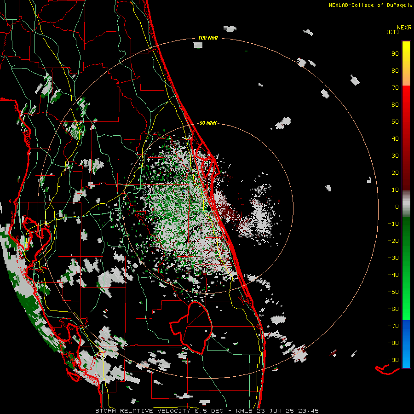
Task: Click the positive 50 scale value
Action: (x=395, y=122)
